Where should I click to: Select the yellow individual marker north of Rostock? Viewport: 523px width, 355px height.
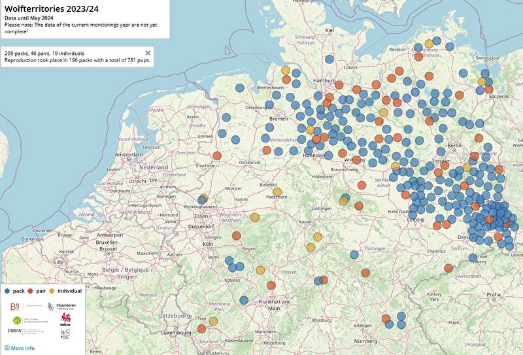(x=429, y=44)
